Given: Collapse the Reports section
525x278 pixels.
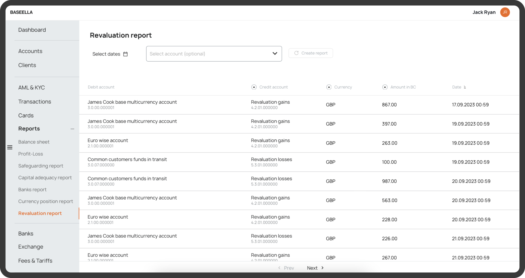Looking at the screenshot, I should pos(73,129).
